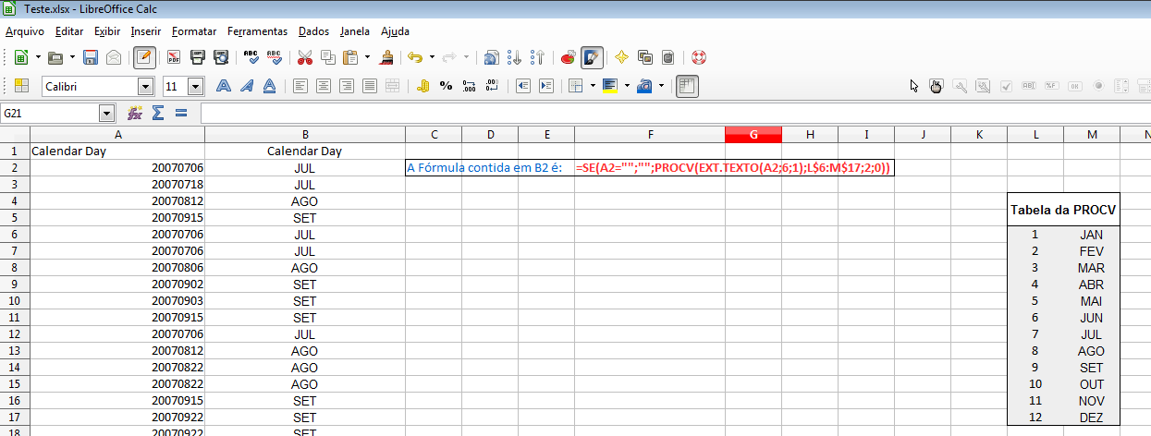Open the Ferramentas menu
This screenshot has height=436, width=1151.
(257, 30)
